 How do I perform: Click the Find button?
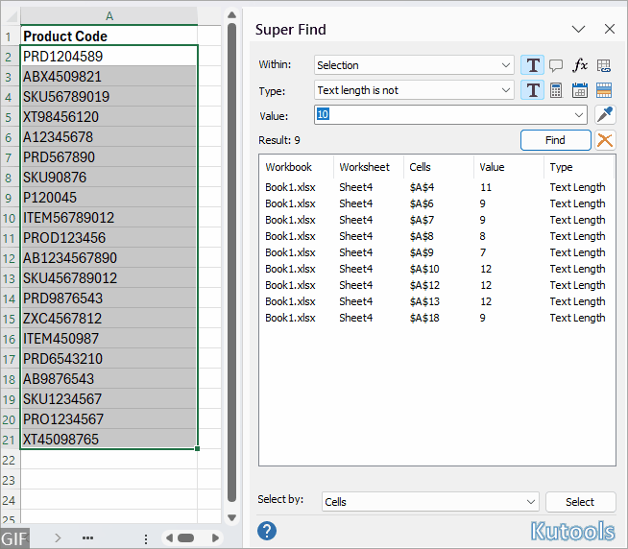[556, 140]
